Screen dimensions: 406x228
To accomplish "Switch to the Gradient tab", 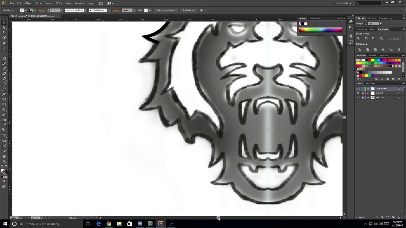I will click(371, 18).
